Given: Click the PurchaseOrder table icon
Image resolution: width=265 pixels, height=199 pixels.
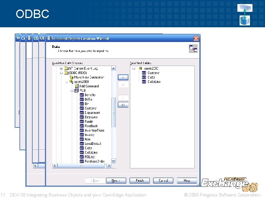Looking at the screenshot, I should pos(82,161).
